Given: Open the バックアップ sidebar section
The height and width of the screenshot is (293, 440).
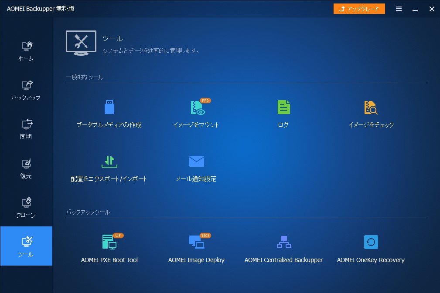Looking at the screenshot, I should point(26,89).
